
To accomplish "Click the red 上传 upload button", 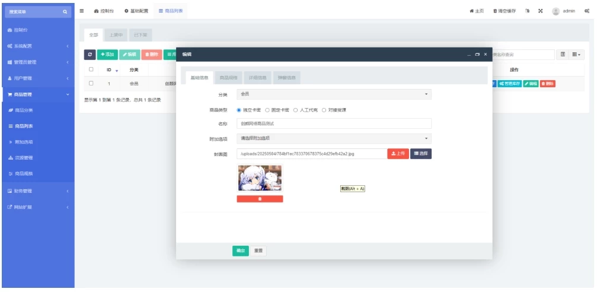I will coord(398,154).
